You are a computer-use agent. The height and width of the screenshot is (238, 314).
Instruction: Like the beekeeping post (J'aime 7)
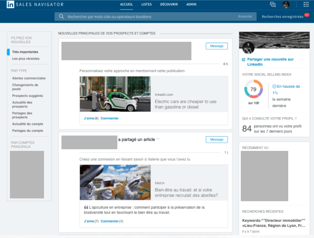tap(91, 221)
